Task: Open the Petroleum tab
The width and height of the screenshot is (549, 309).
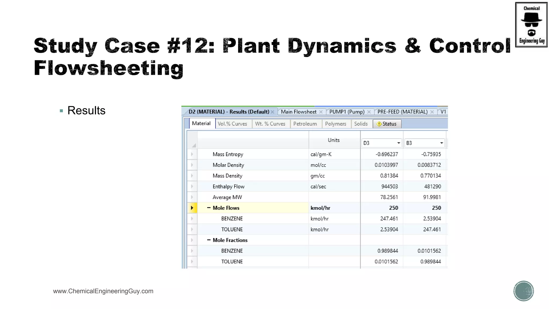Action: pyautogui.click(x=305, y=124)
